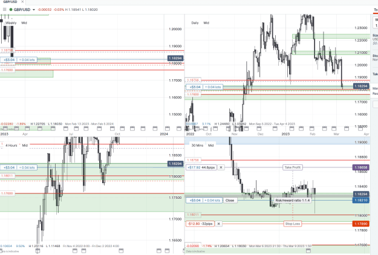Screen dimensions: 378x255
Task: Select the Stop Loss line label
Action: [293, 224]
